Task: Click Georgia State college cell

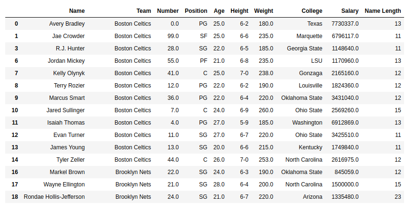Action: 304,49
